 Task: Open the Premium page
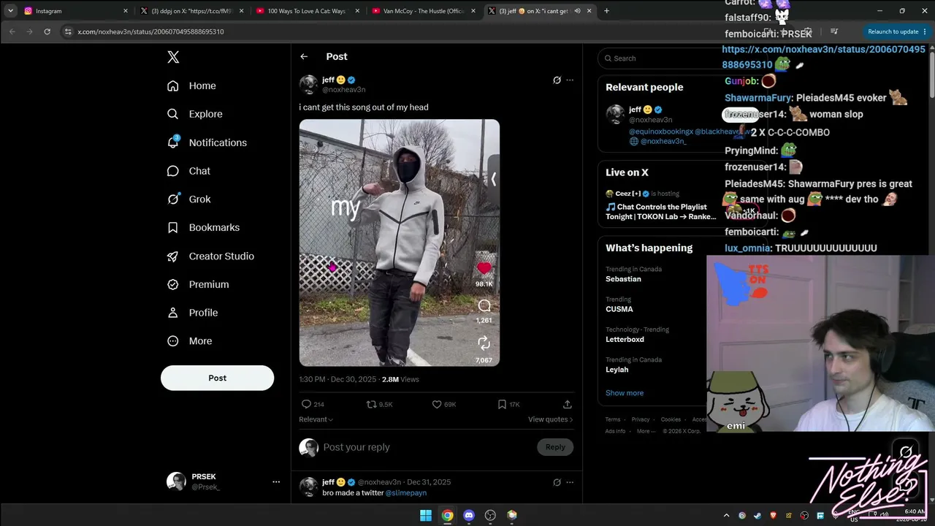(197, 284)
